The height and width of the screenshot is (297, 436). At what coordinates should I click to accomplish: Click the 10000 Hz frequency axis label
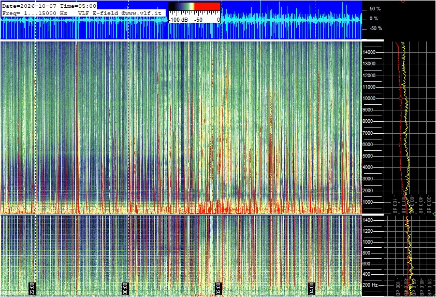tap(369, 98)
